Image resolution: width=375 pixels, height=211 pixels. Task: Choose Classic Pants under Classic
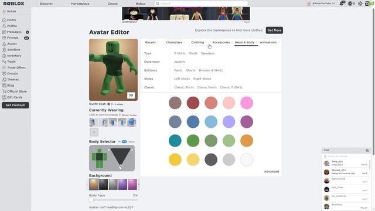[207, 87]
